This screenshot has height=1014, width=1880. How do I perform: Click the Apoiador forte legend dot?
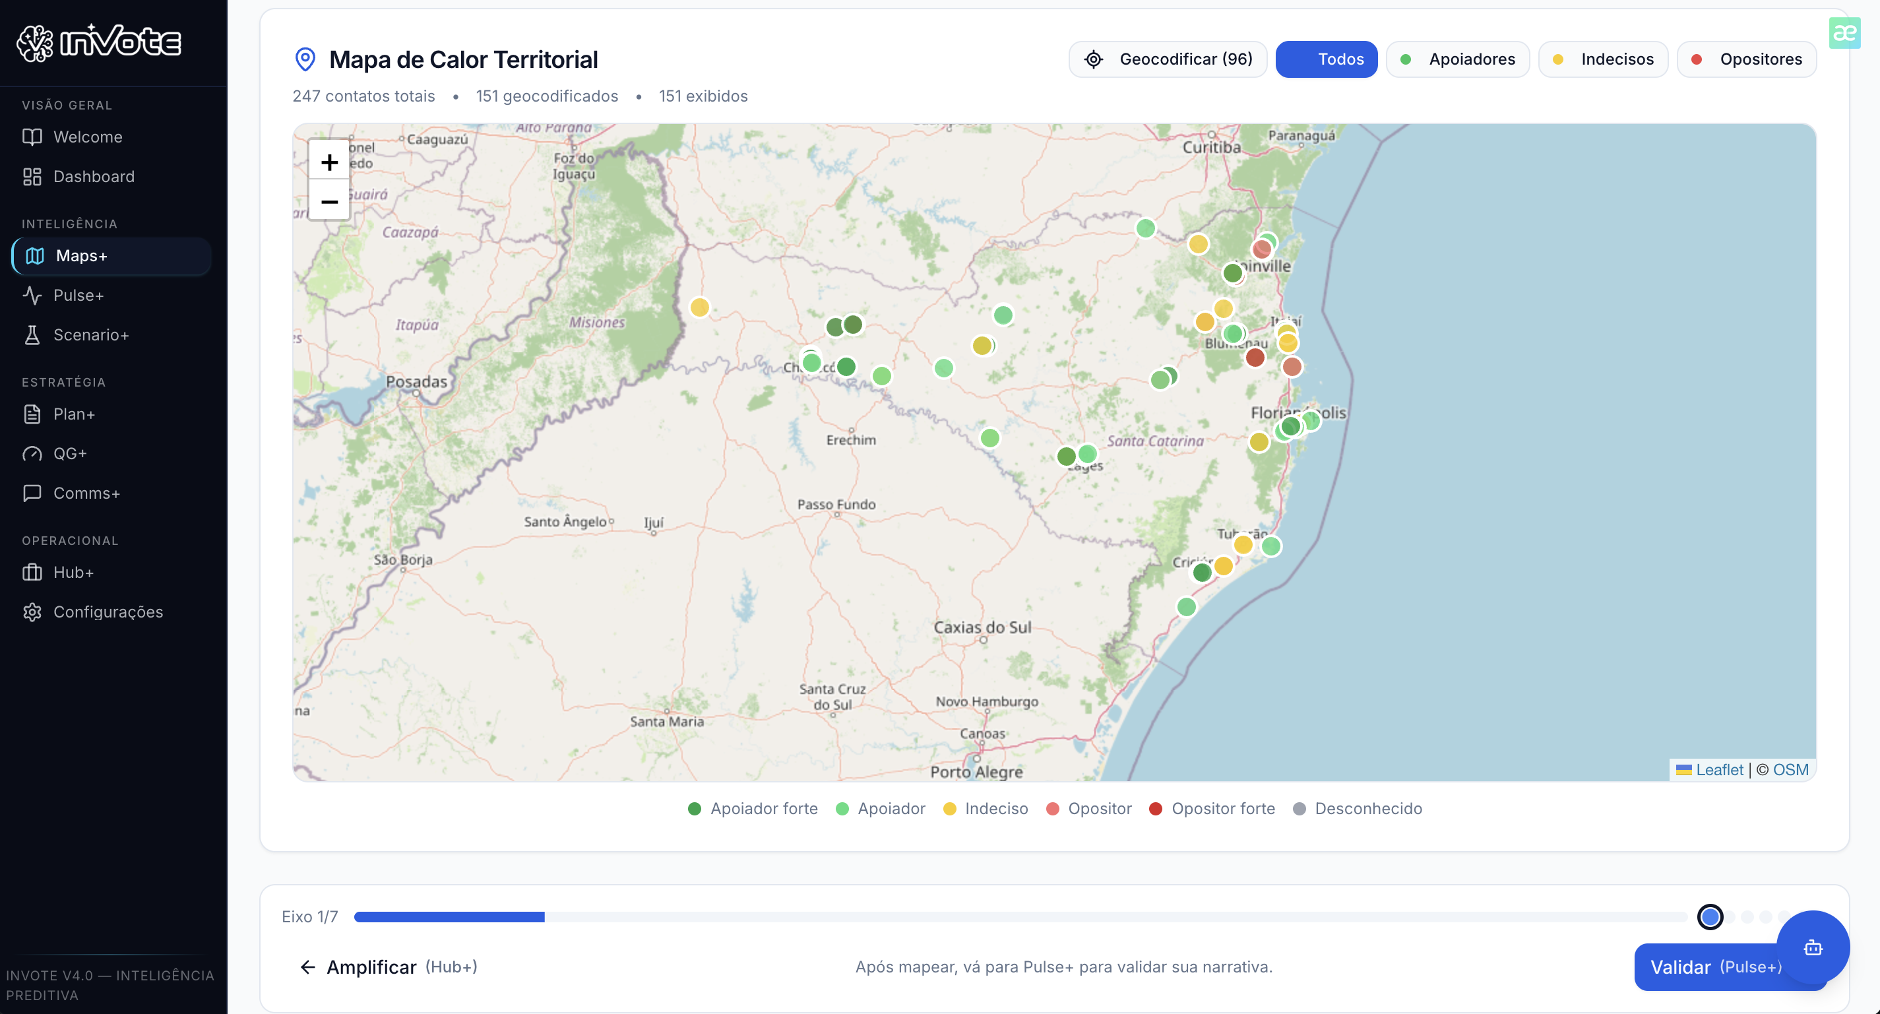[x=694, y=809]
